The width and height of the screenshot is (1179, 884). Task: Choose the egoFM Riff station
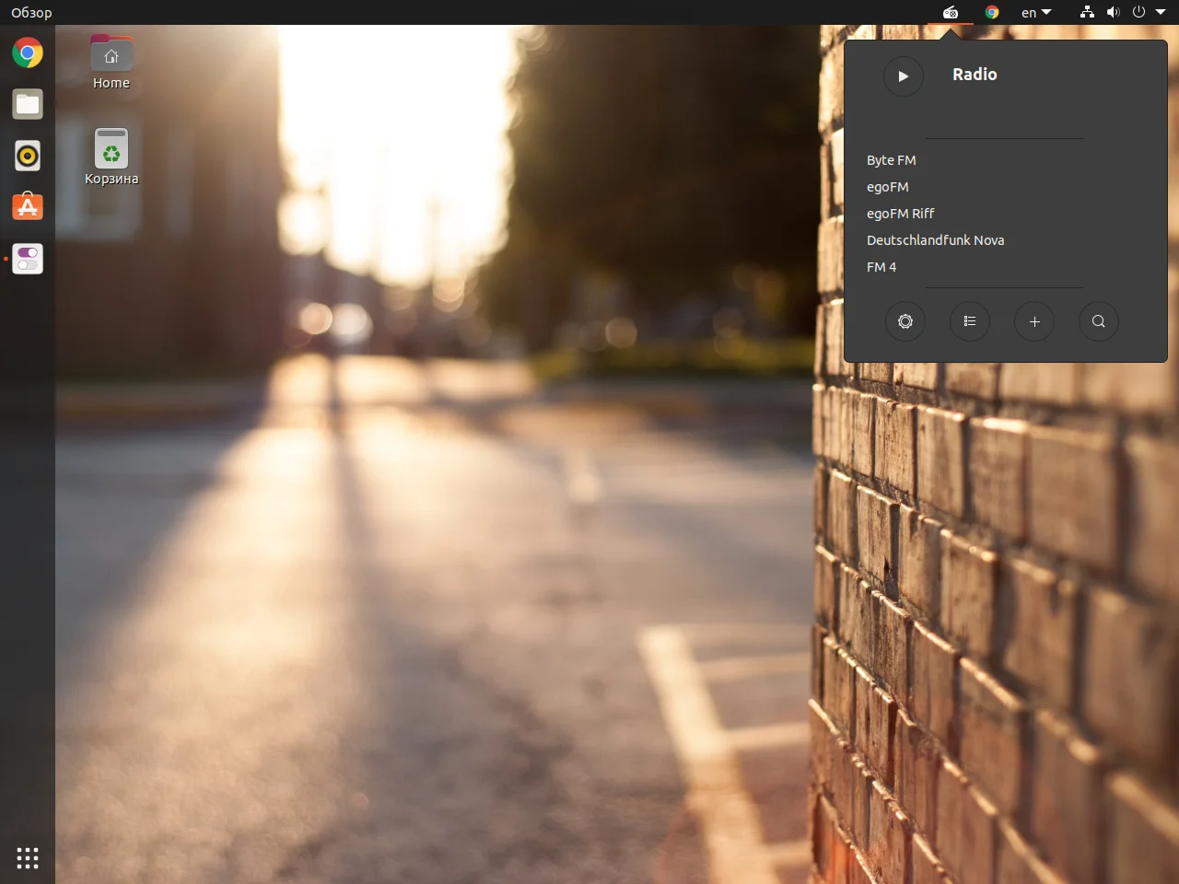1005,214
